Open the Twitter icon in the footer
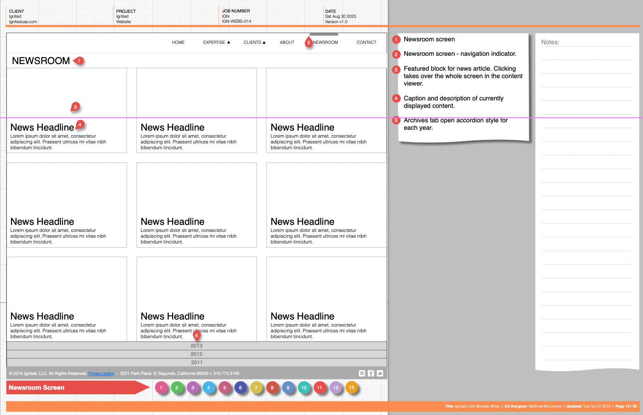The width and height of the screenshot is (643, 415). tap(380, 373)
